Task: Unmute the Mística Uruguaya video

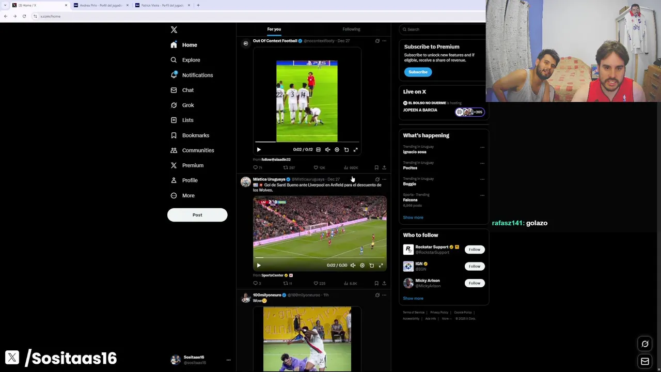Action: tap(353, 266)
